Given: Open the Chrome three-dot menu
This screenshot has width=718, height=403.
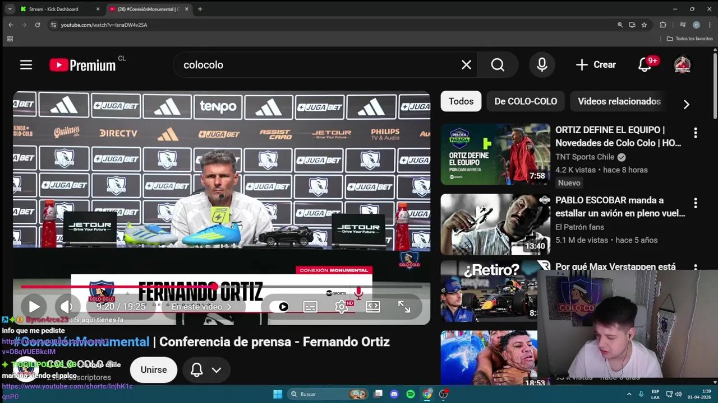Looking at the screenshot, I should tap(710, 25).
